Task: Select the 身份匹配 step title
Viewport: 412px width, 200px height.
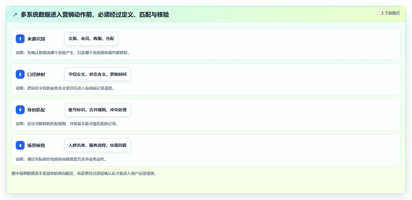Action: tap(36, 110)
